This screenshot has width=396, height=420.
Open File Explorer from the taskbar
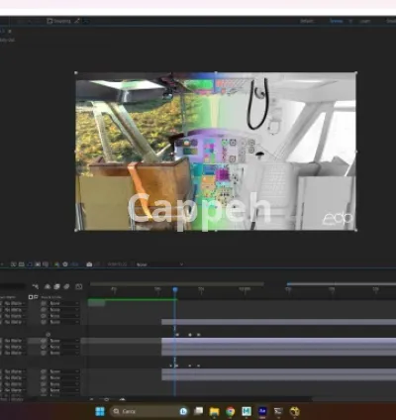click(215, 411)
